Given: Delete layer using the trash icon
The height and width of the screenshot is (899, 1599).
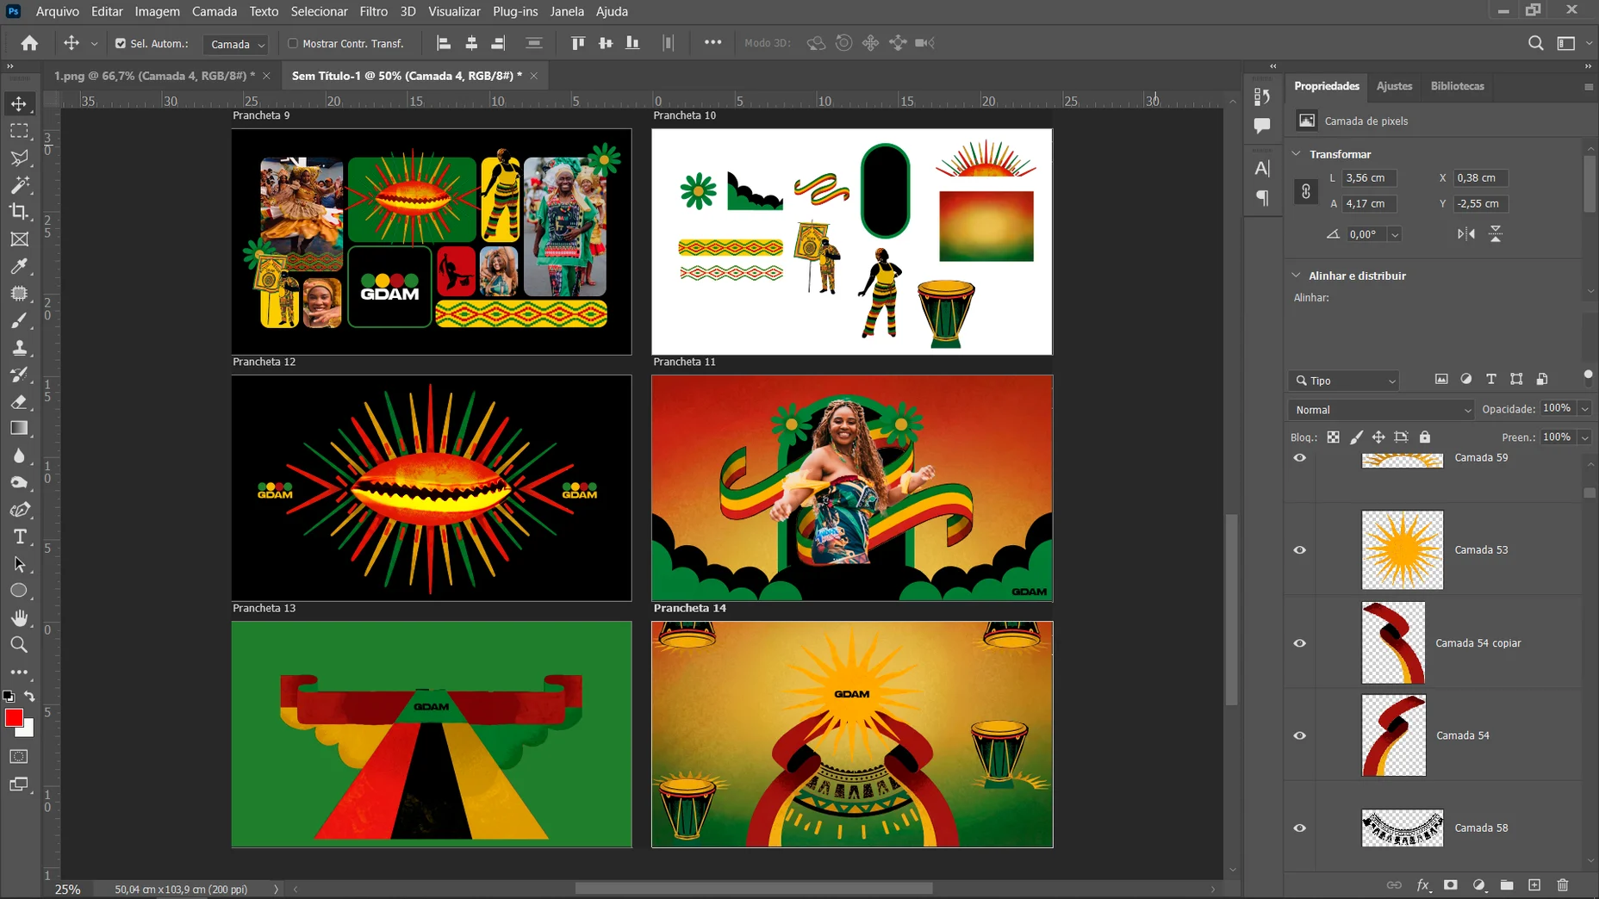Looking at the screenshot, I should pyautogui.click(x=1563, y=885).
